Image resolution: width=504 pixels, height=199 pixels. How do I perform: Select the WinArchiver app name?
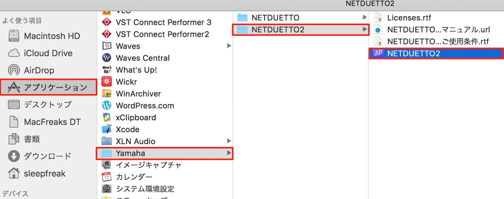(139, 94)
